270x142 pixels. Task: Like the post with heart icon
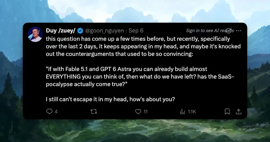pyautogui.click(x=138, y=112)
